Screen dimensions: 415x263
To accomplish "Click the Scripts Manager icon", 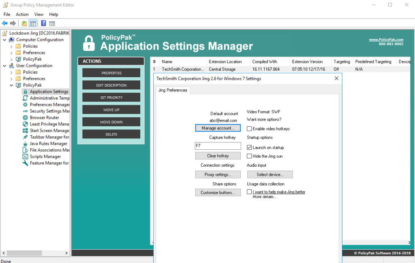I will tap(25, 157).
